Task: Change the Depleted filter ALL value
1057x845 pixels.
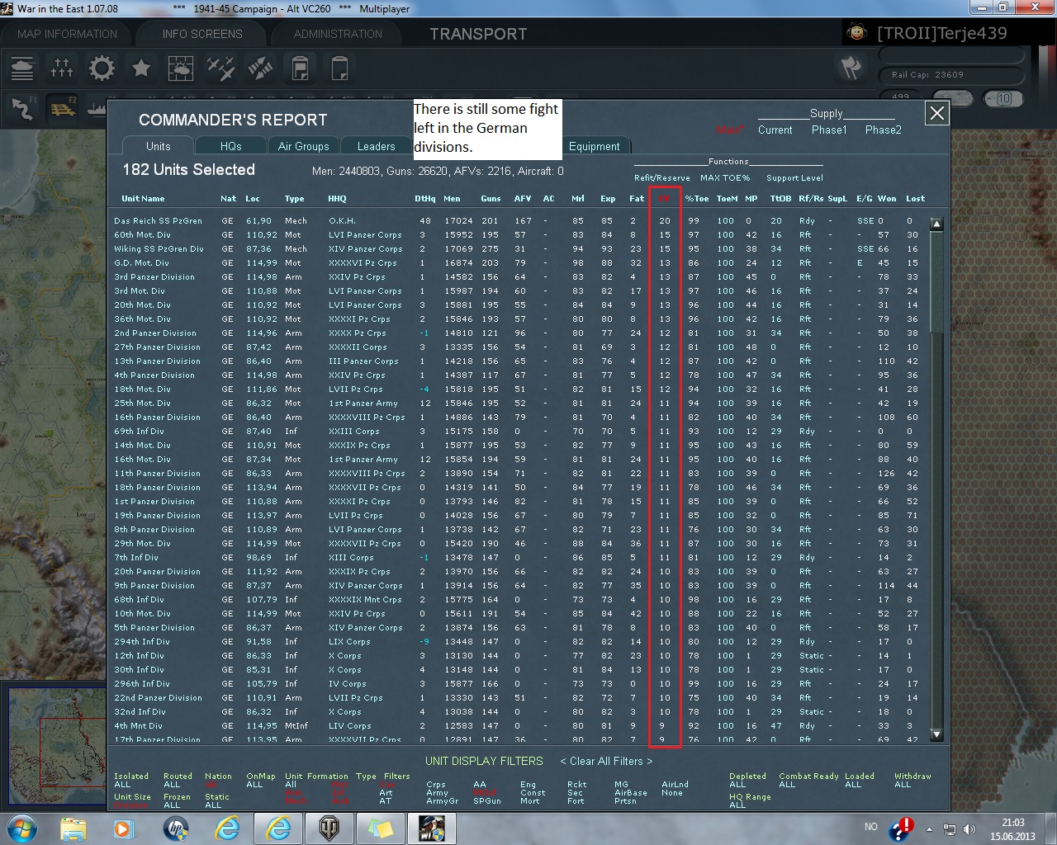Action: [x=737, y=785]
